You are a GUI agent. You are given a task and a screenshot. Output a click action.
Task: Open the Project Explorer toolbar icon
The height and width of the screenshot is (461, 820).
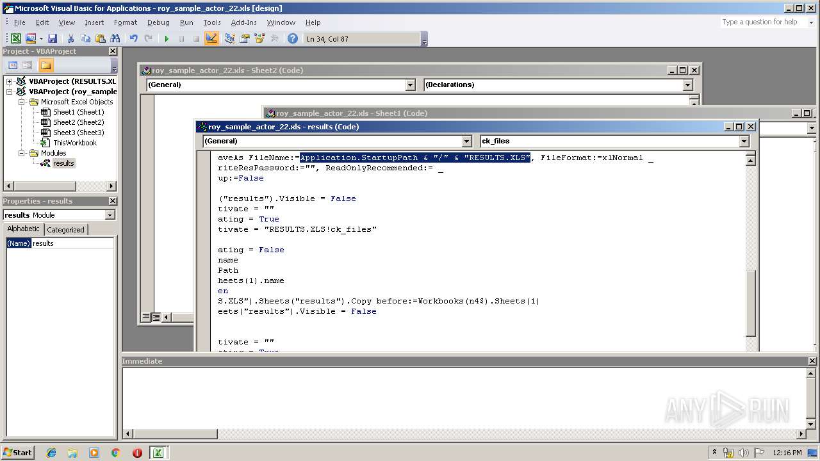pos(229,38)
